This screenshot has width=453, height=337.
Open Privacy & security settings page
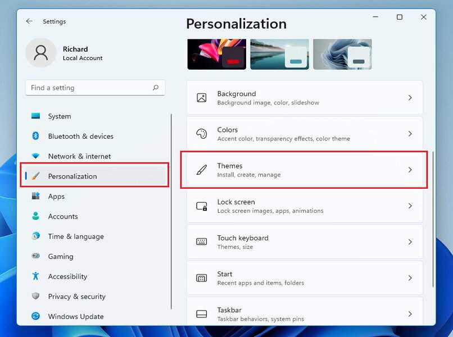tap(76, 297)
